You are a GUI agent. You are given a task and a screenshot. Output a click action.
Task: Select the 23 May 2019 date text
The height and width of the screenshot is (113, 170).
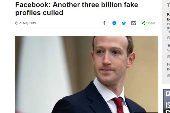coord(27,23)
